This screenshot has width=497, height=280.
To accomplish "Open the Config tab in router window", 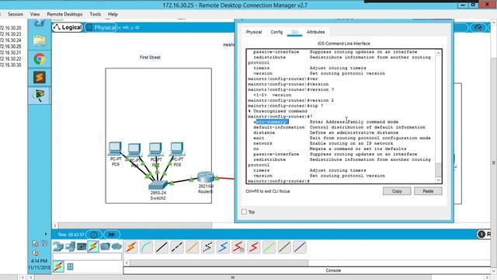I will click(276, 32).
